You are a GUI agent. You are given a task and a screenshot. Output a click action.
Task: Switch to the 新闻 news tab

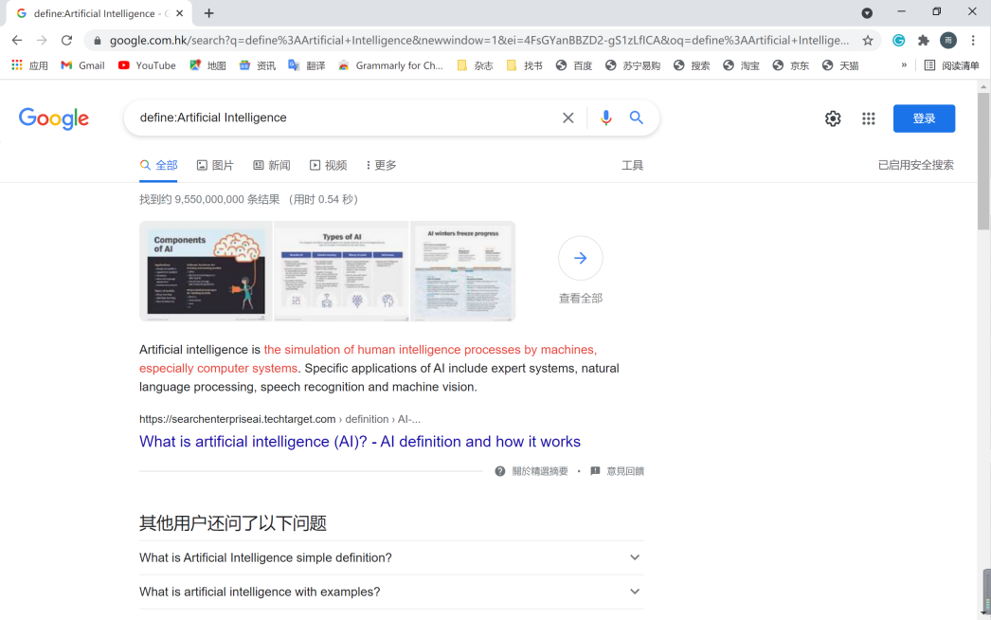272,165
